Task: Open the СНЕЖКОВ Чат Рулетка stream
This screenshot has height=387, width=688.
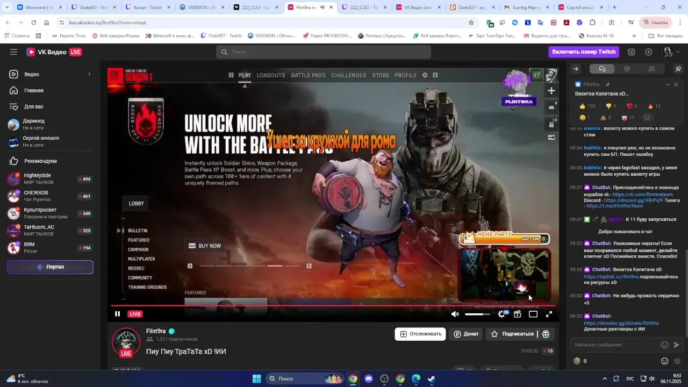Action: (50, 196)
